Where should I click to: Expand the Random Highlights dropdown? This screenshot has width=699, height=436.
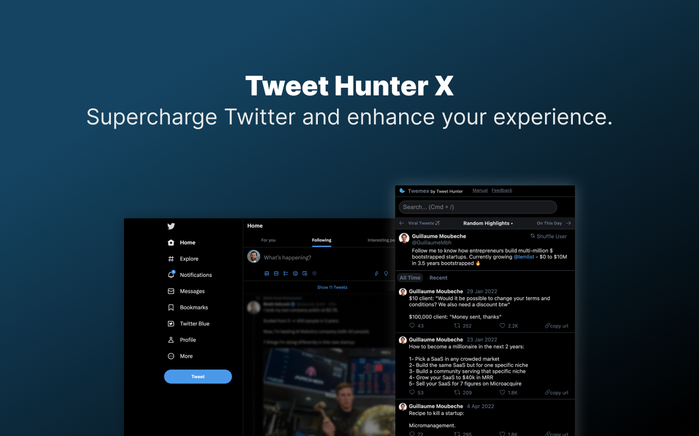click(x=488, y=223)
